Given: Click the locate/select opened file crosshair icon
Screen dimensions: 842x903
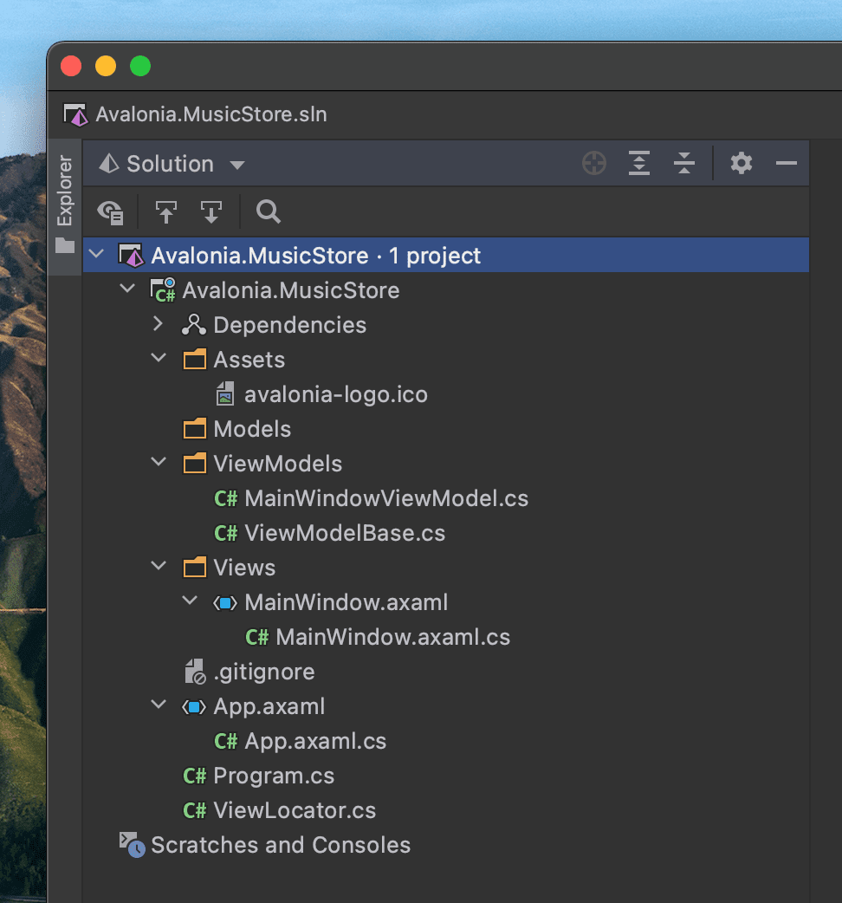Looking at the screenshot, I should pyautogui.click(x=594, y=163).
